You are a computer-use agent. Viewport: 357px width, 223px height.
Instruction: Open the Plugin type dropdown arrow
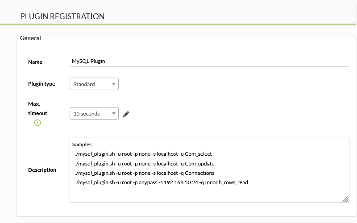coord(114,84)
